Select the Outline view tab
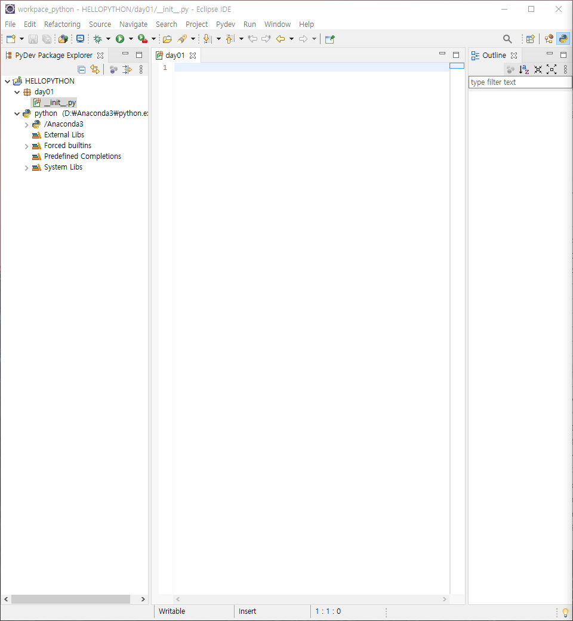This screenshot has width=573, height=621. tap(494, 56)
